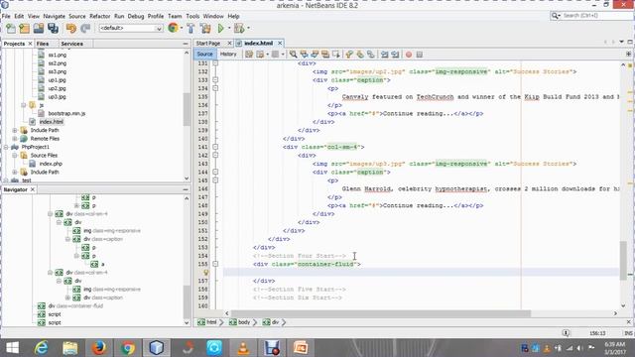Viewport: 635px width, 357px height.
Task: Collapse the Source Files tree node
Action: [x=15, y=156]
